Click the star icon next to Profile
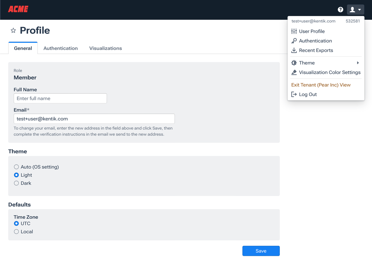Image resolution: width=372 pixels, height=263 pixels. [x=13, y=30]
